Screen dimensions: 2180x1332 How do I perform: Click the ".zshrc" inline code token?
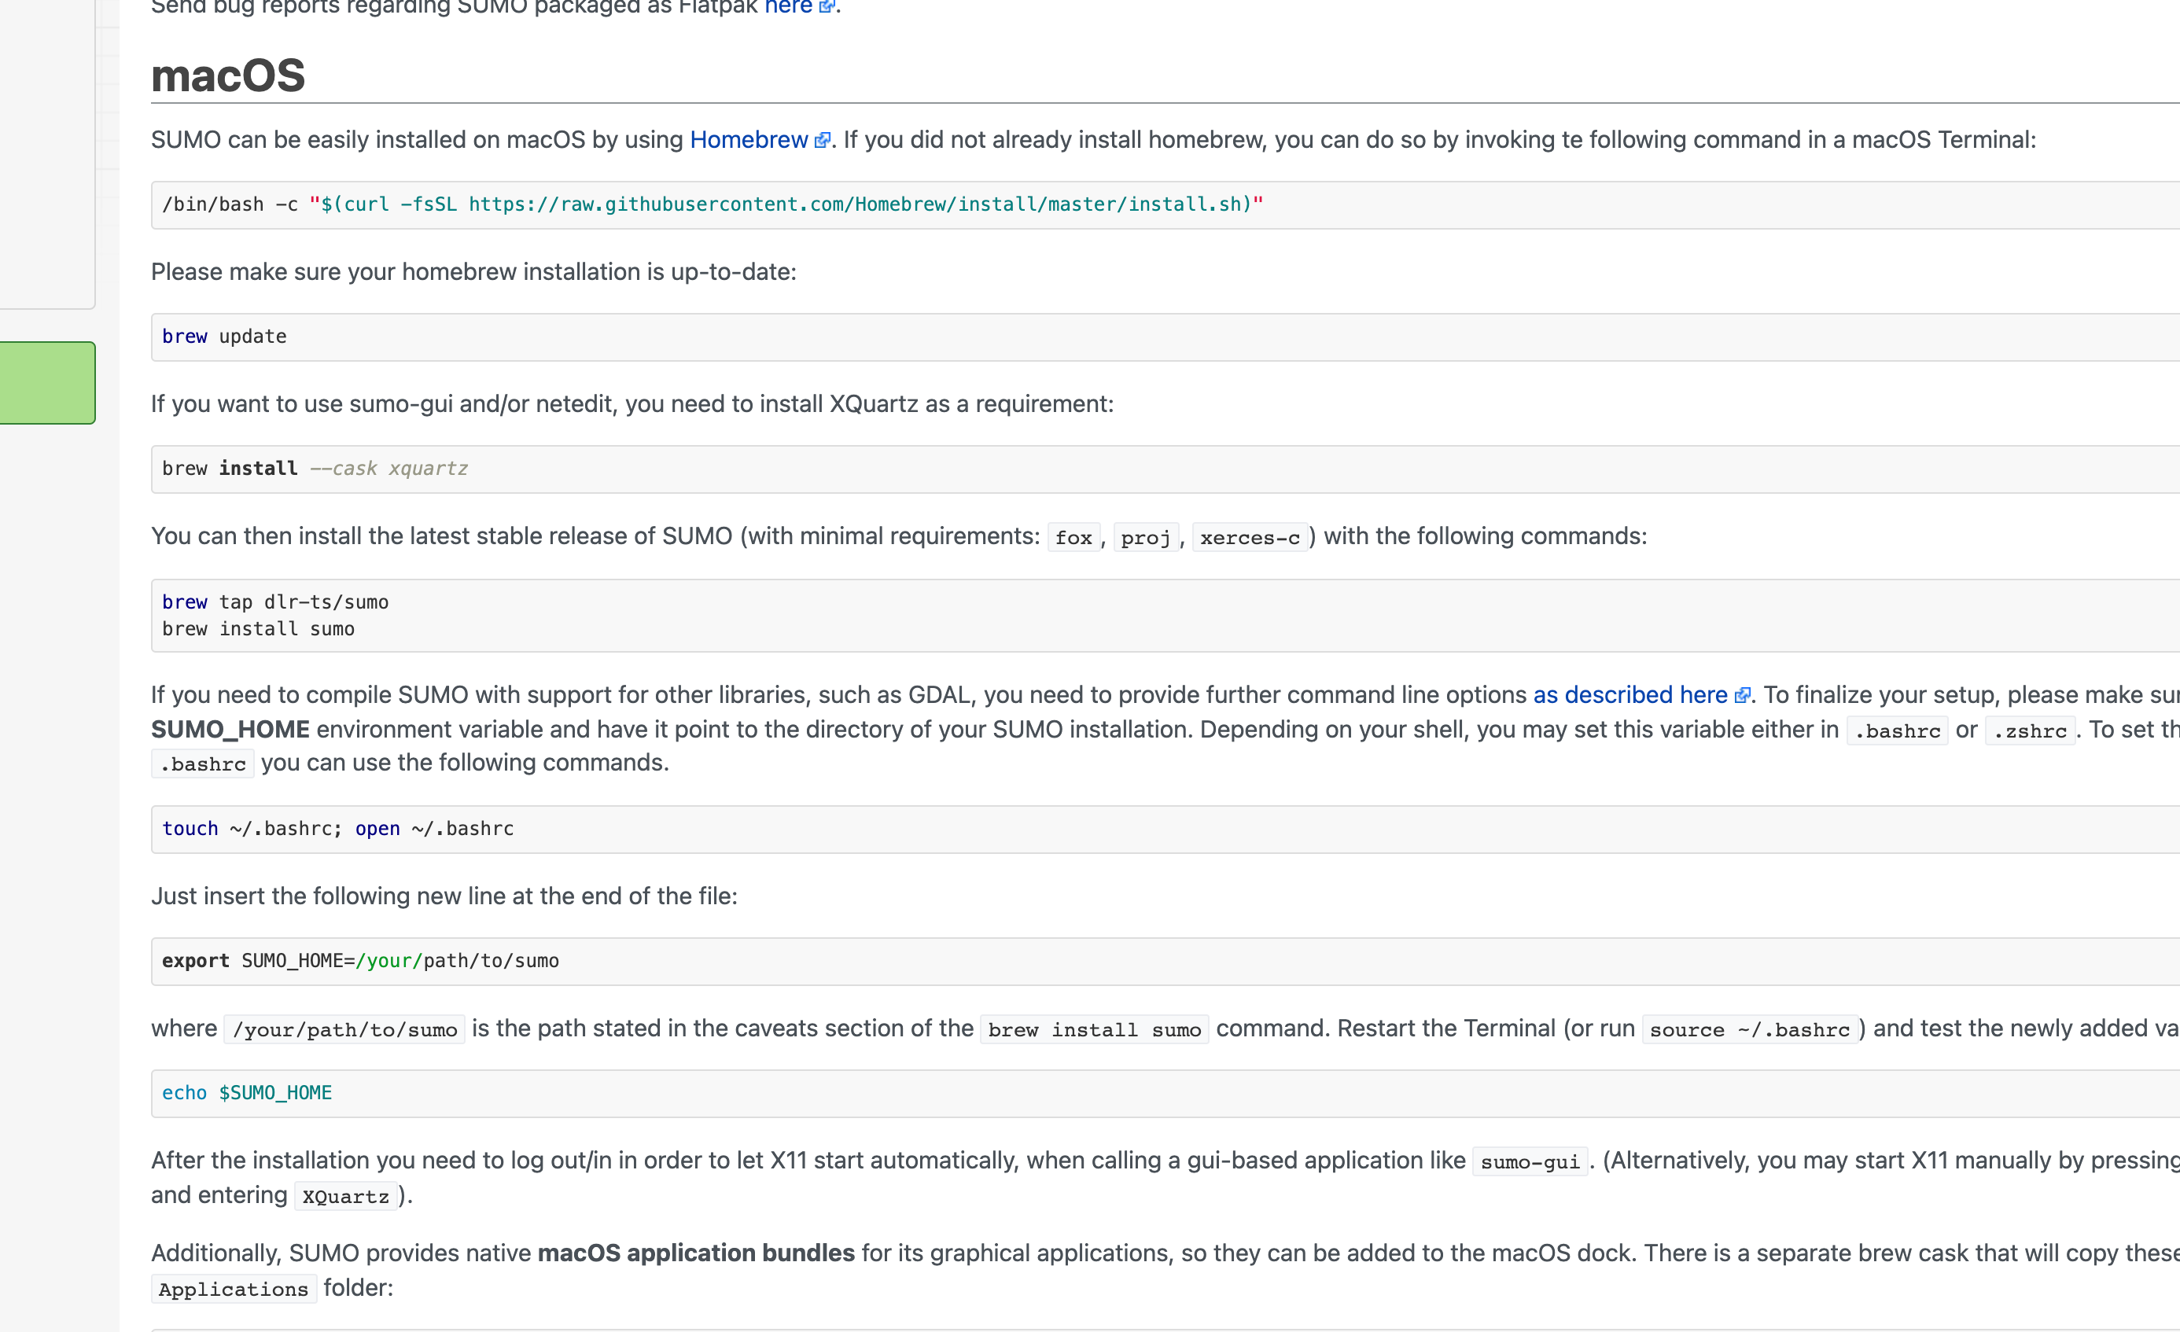pos(2030,730)
